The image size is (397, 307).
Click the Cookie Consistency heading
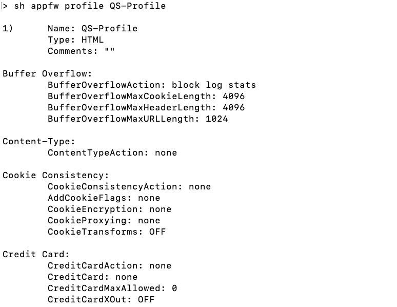coord(56,175)
